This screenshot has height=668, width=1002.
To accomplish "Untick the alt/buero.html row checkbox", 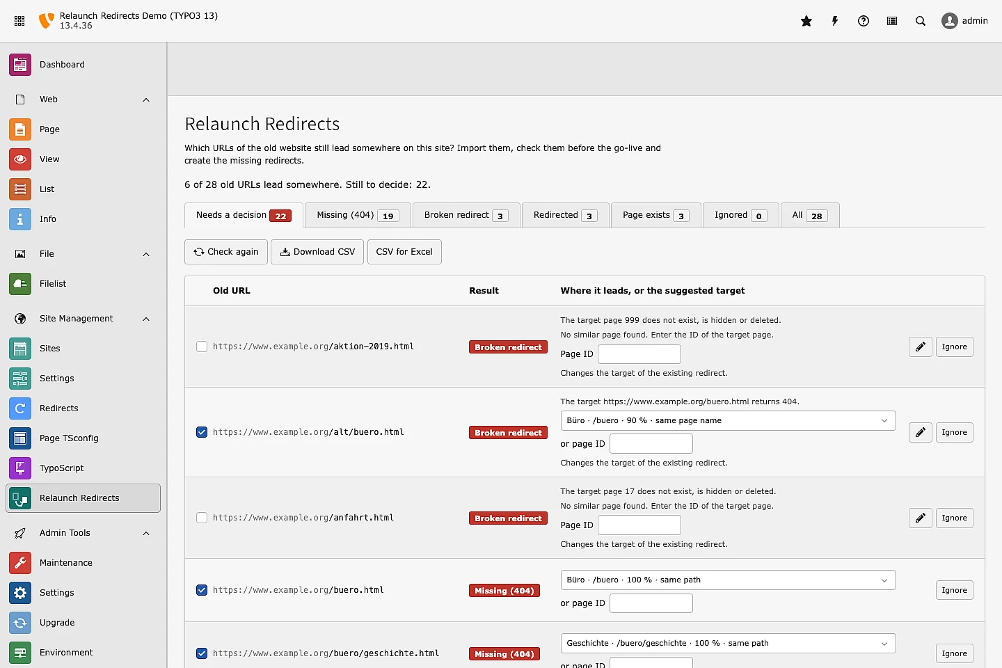I will pyautogui.click(x=202, y=432).
